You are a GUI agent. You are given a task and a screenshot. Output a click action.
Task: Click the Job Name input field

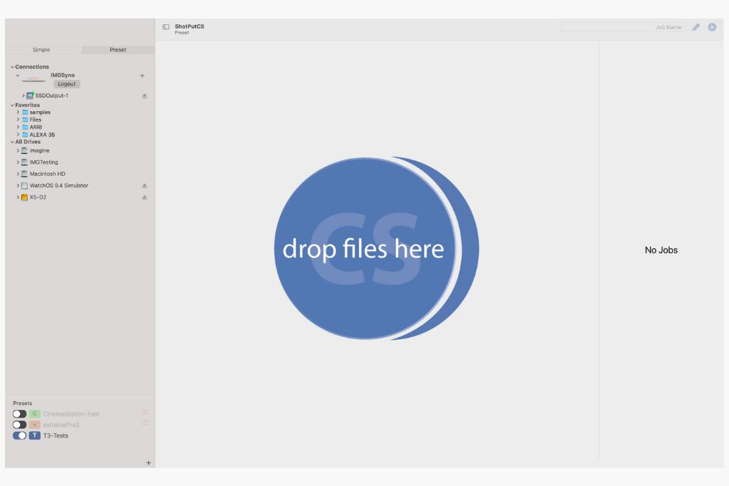pos(622,28)
